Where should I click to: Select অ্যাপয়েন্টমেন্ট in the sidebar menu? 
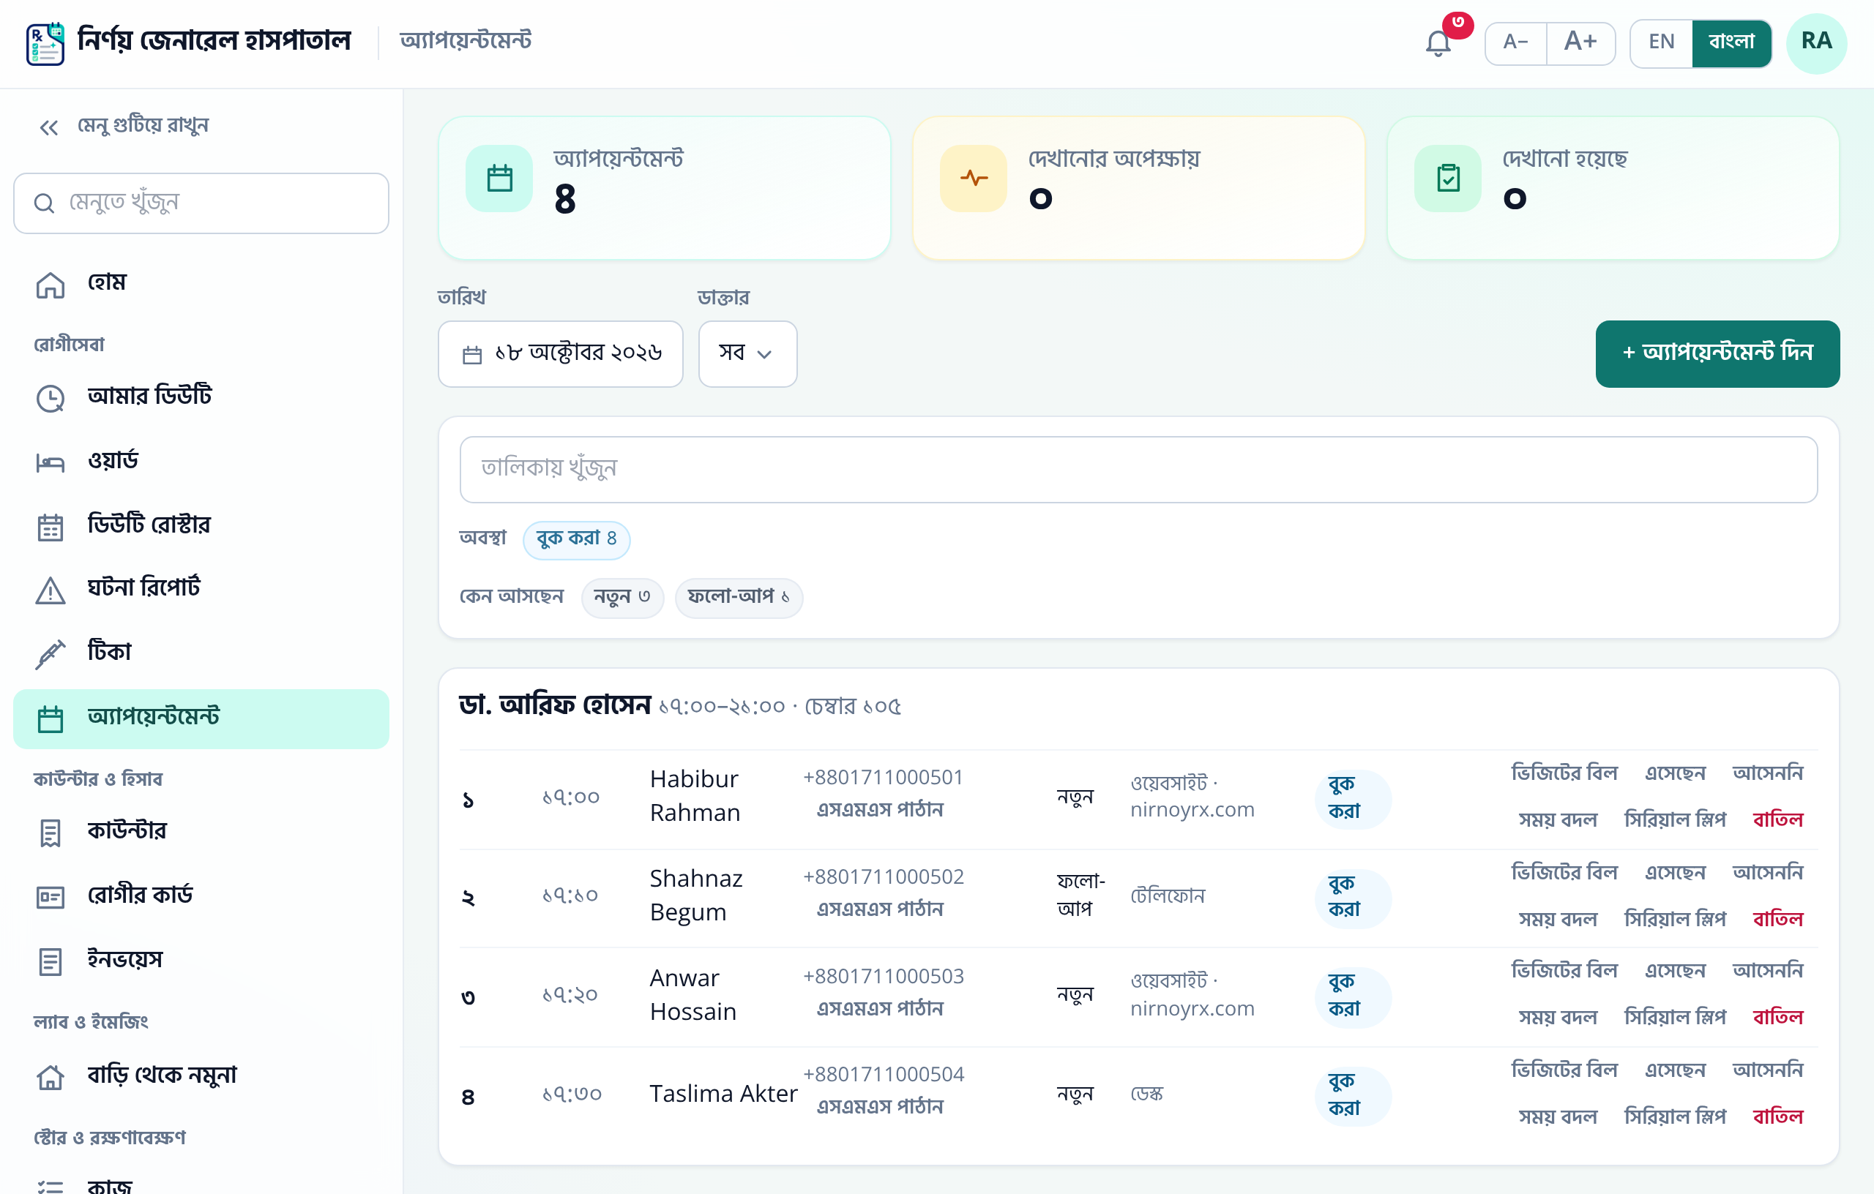pyautogui.click(x=201, y=718)
